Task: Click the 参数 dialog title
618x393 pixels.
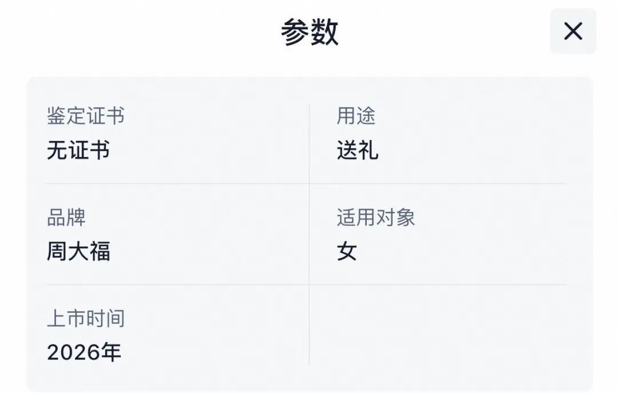Action: click(309, 31)
